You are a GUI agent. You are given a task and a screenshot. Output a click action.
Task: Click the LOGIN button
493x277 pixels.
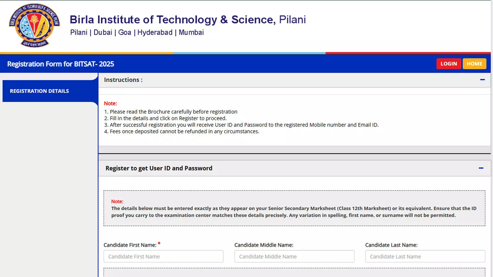coord(449,64)
